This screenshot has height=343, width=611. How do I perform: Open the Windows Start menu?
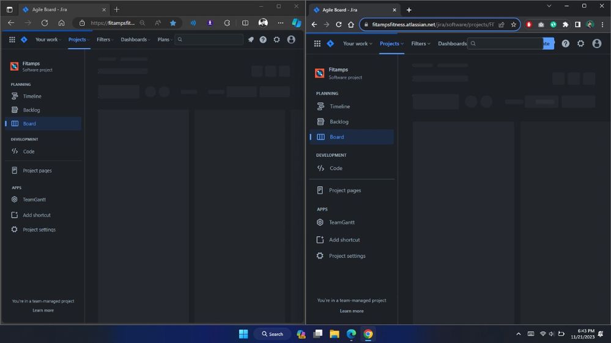(243, 334)
